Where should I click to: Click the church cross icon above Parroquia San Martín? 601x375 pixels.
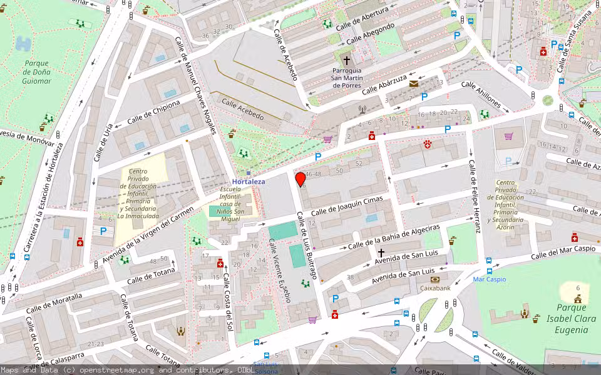pos(346,61)
